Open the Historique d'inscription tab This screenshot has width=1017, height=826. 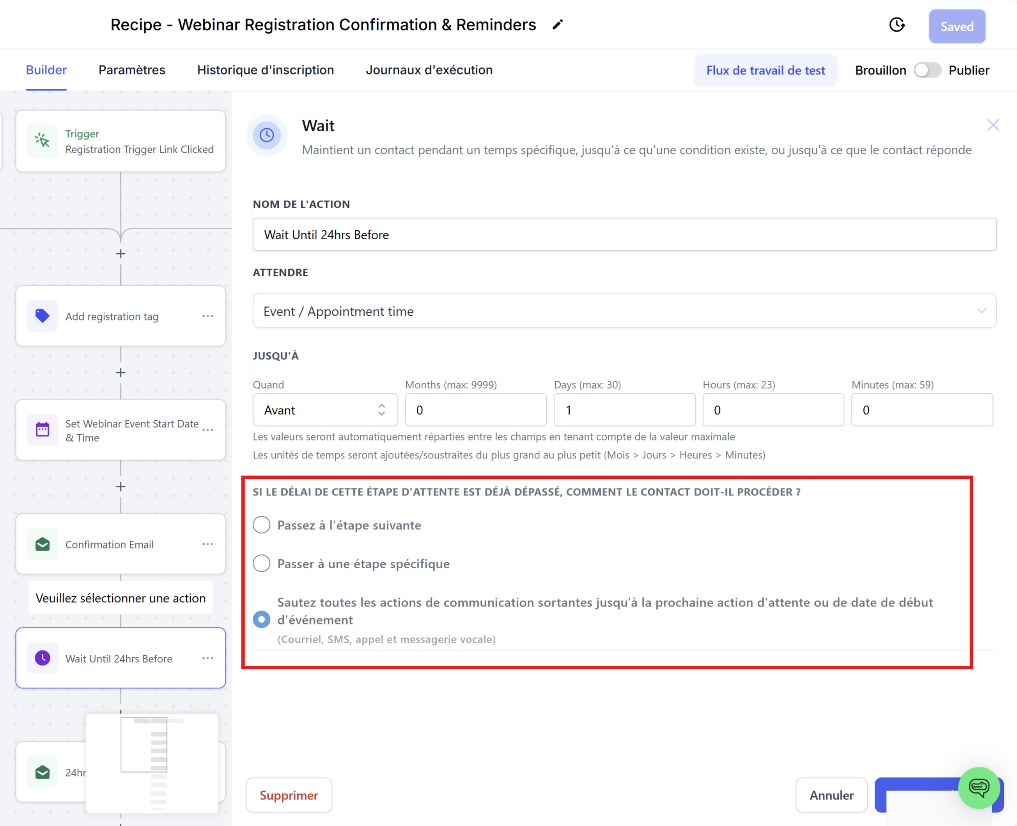pyautogui.click(x=266, y=70)
